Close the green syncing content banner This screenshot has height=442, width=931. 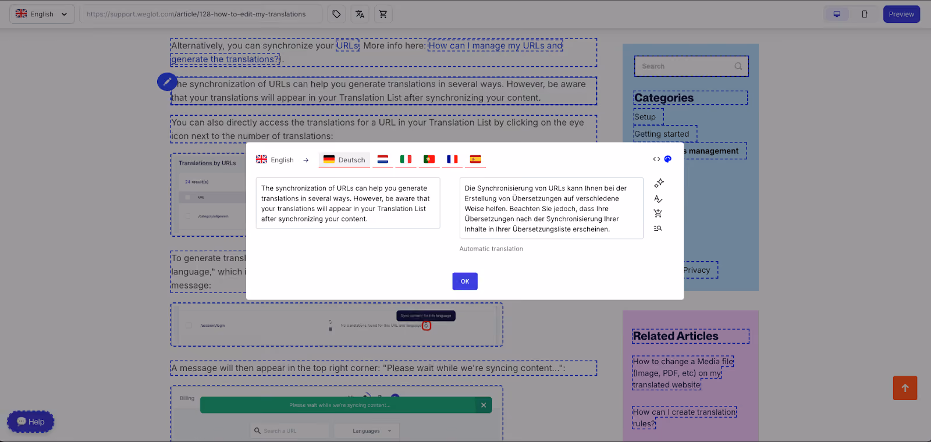484,405
